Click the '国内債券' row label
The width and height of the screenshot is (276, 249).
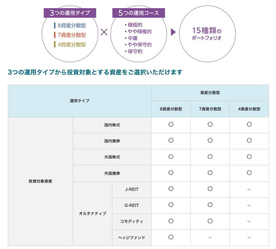click(x=112, y=141)
